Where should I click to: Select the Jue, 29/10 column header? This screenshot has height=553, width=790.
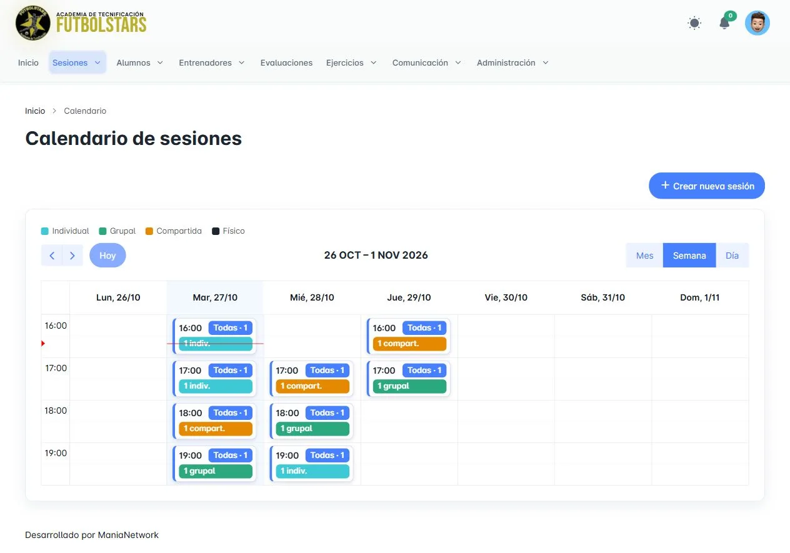pyautogui.click(x=409, y=297)
